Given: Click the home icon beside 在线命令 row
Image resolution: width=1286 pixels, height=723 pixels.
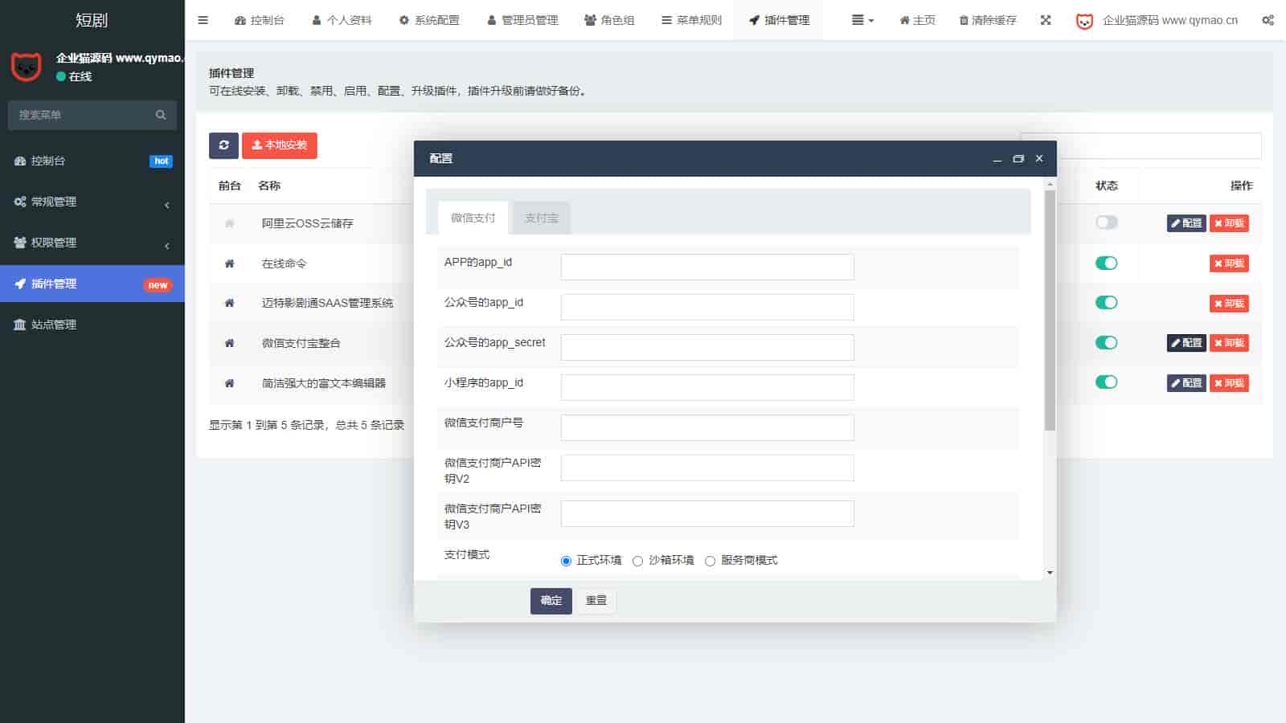Looking at the screenshot, I should [x=229, y=263].
